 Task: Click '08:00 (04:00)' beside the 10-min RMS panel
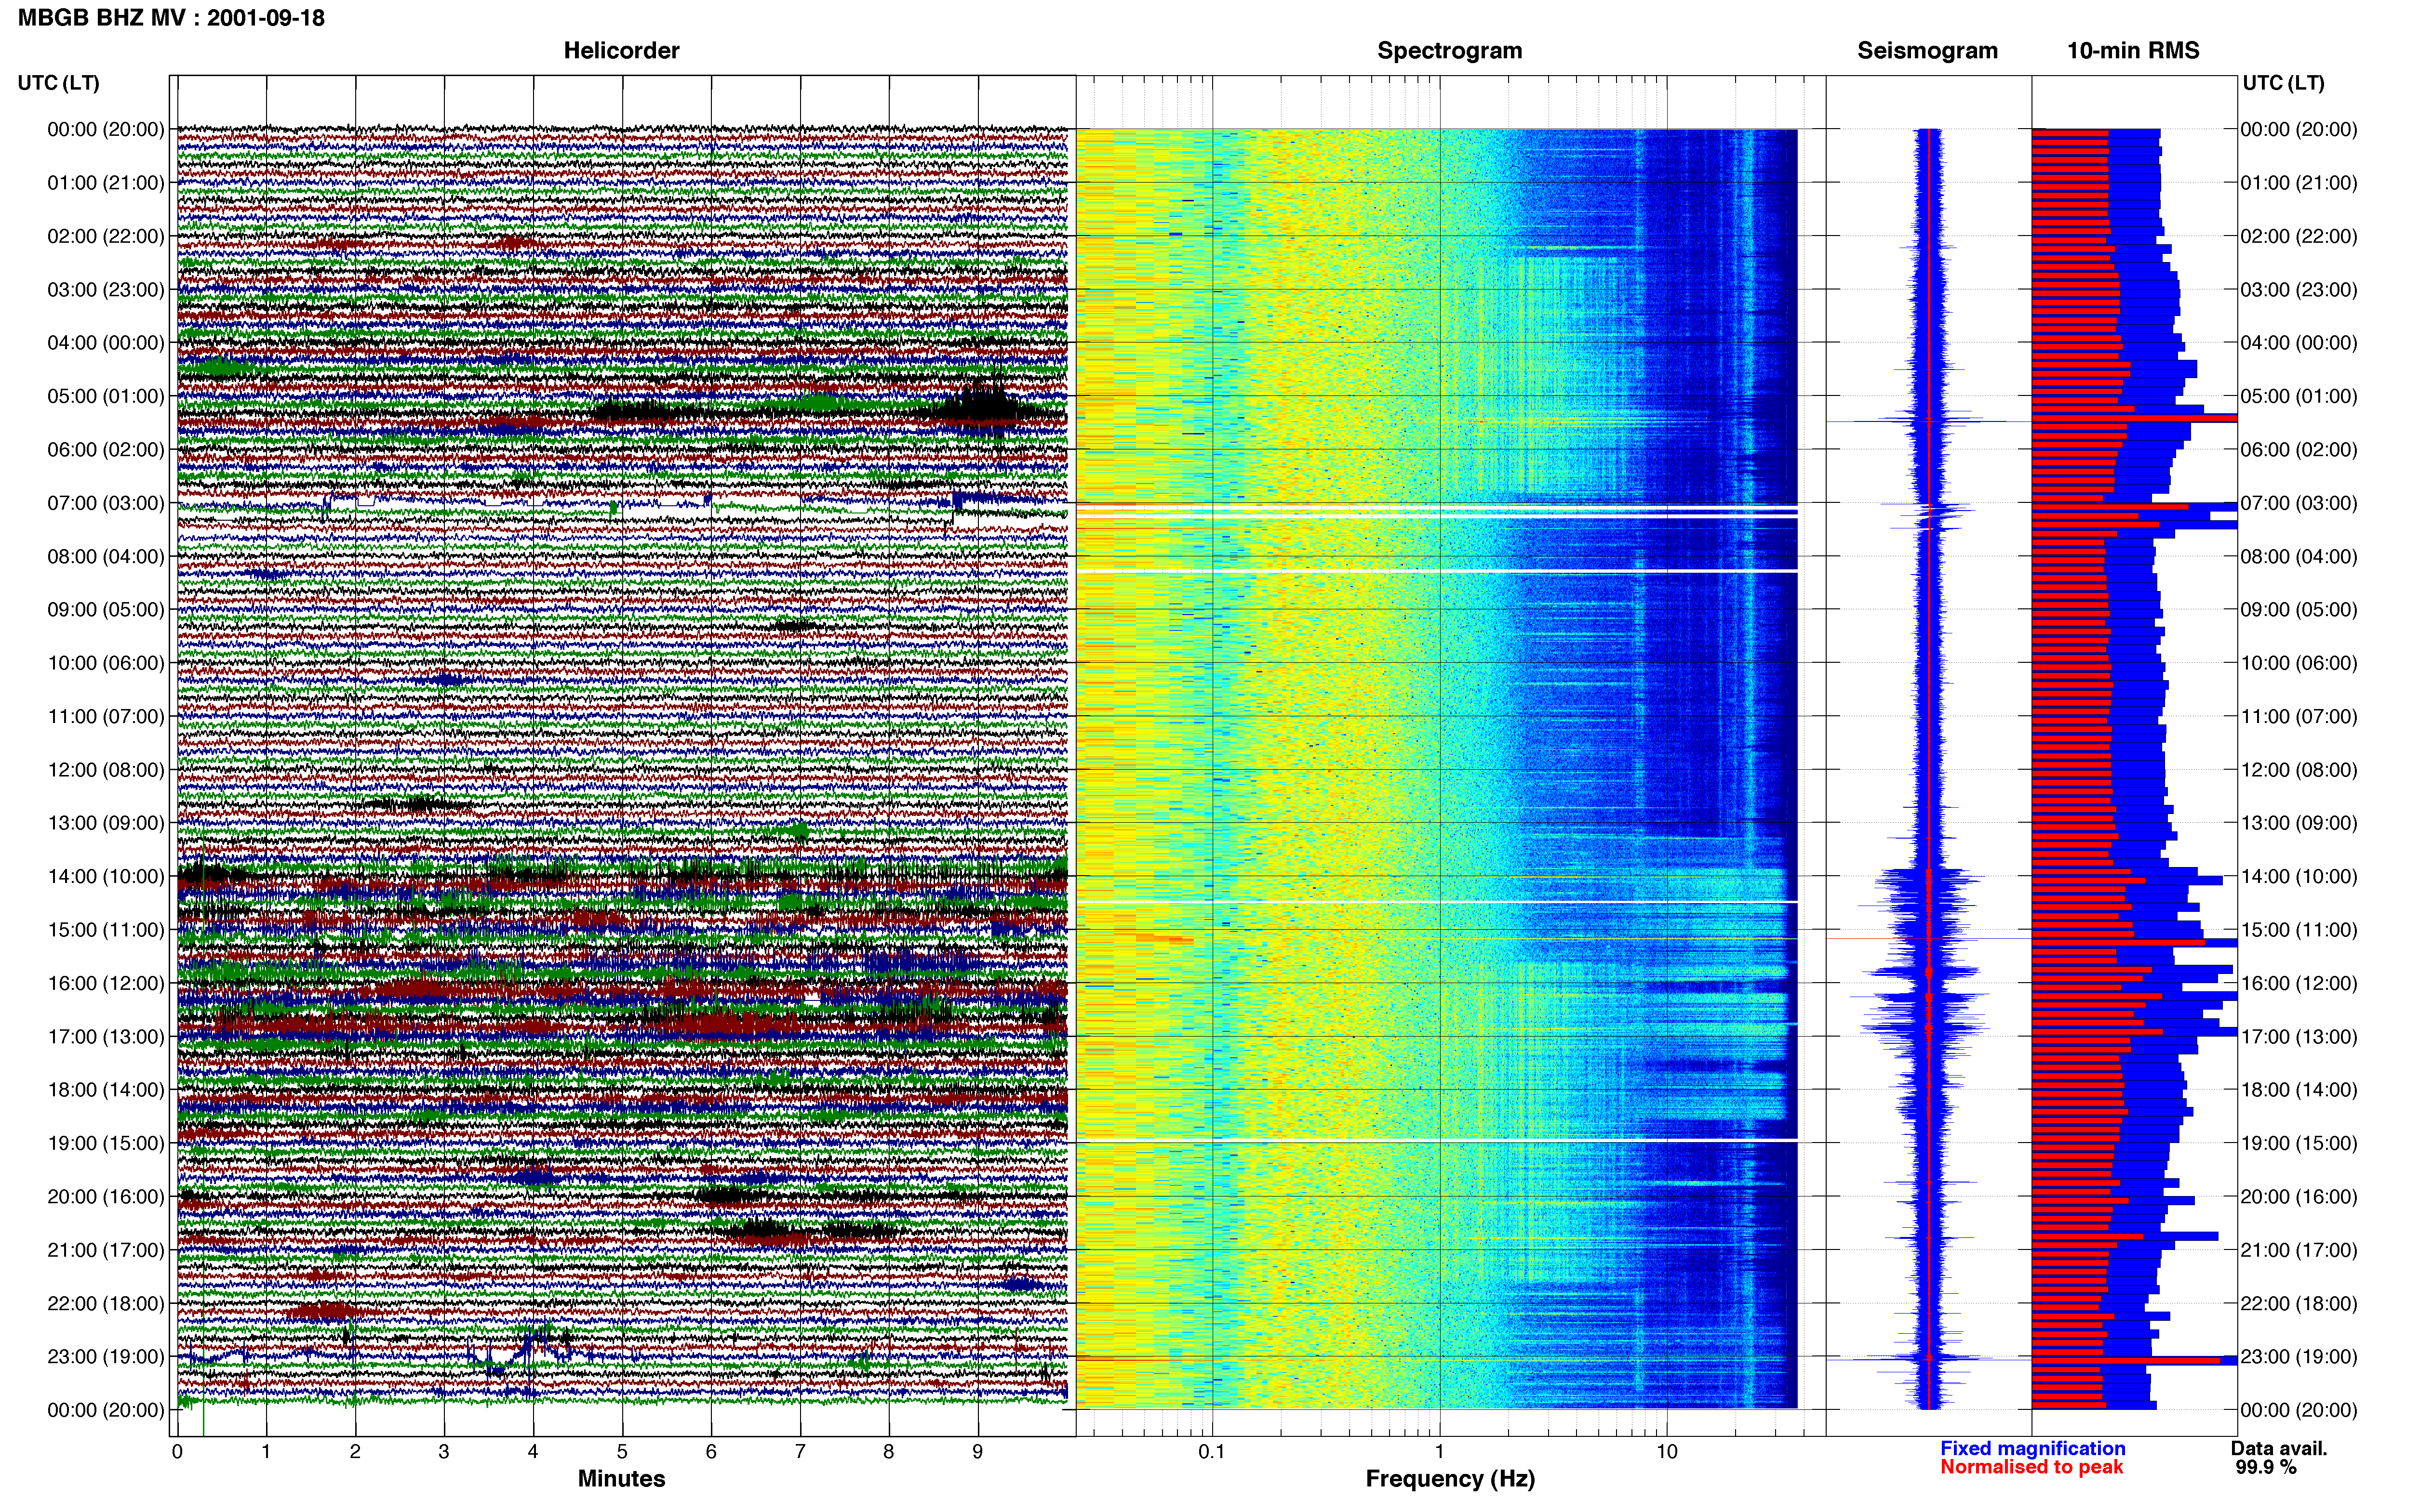pos(2299,556)
